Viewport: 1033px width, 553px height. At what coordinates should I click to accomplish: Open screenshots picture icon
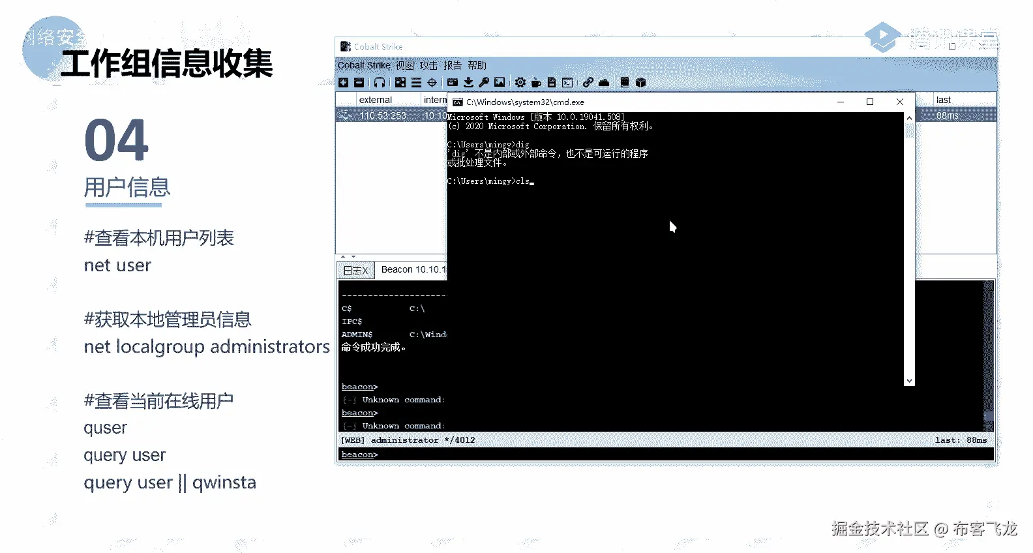(x=500, y=82)
